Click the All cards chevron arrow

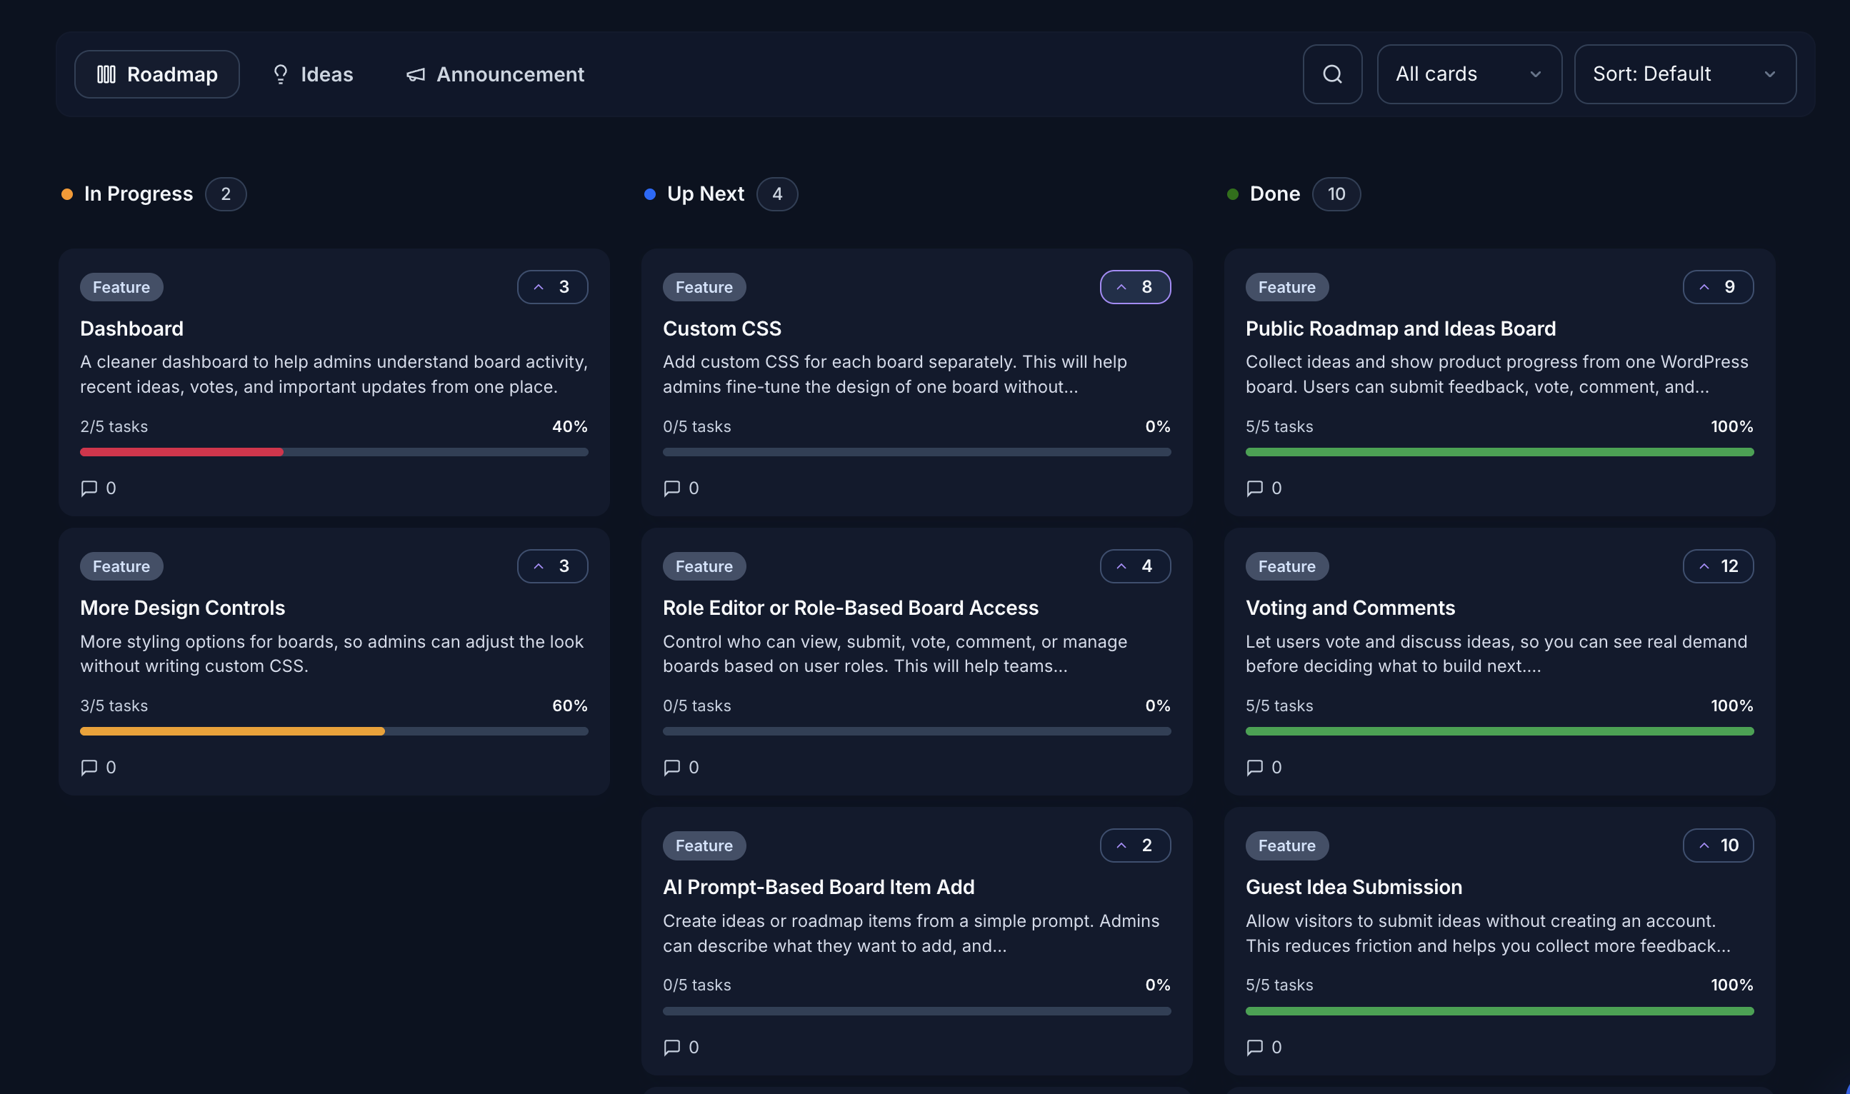[x=1535, y=74]
